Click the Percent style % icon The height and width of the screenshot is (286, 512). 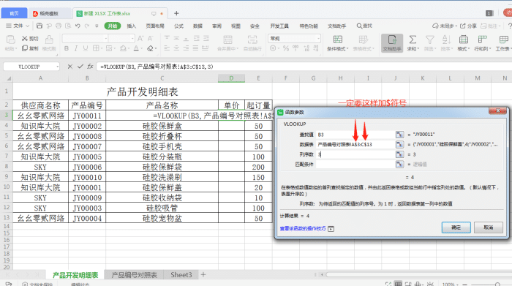[286, 48]
